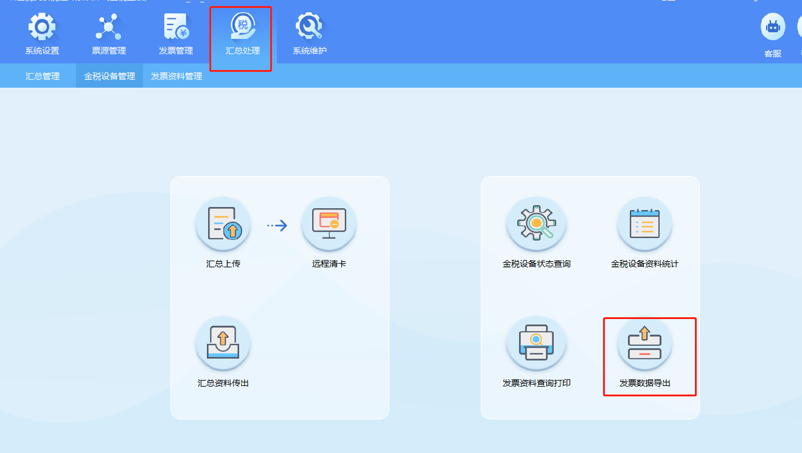802x453 pixels.
Task: Click the 发票管理 invoice icon
Action: [176, 28]
